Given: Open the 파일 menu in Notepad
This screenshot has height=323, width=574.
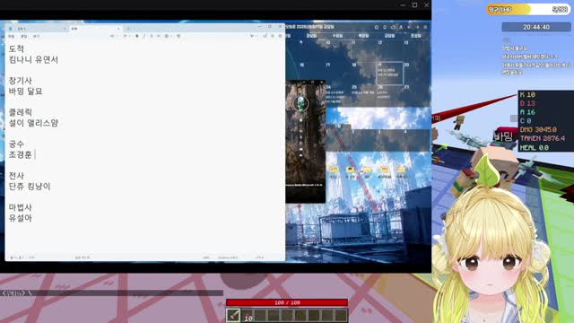Looking at the screenshot, I should point(12,36).
